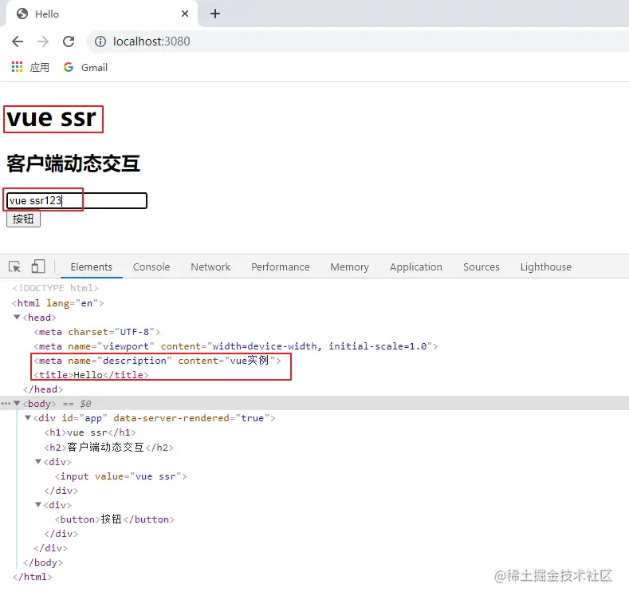Switch to the Console panel

[x=151, y=267]
